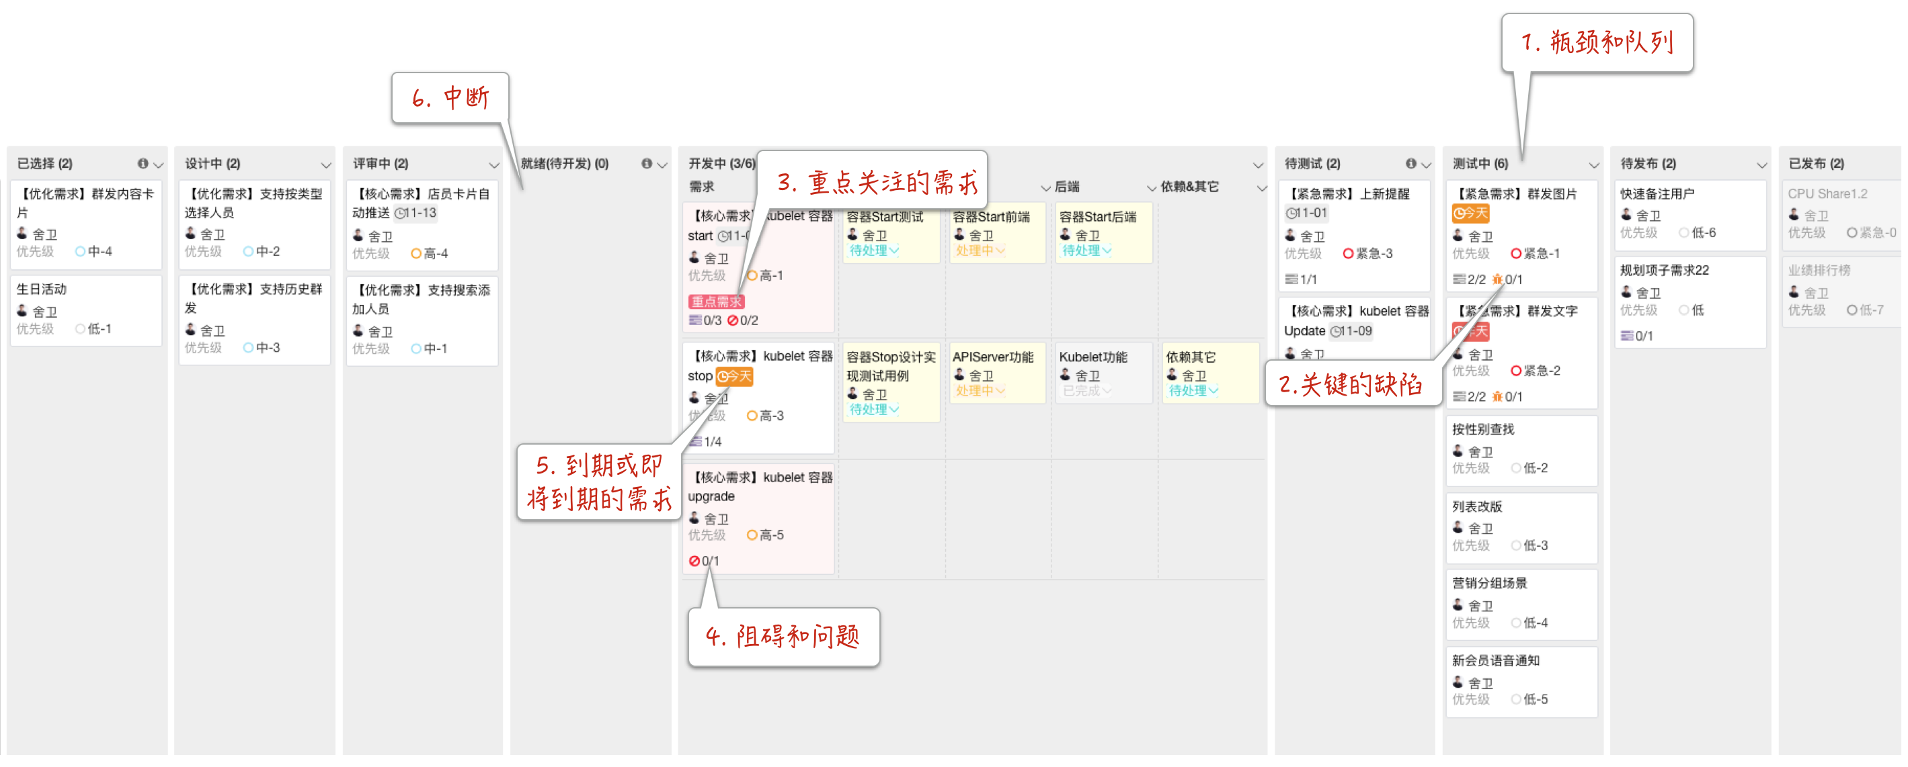Click 今天 due-date badge on 群发图片 card
Viewport: 1908px width, 767px height.
(x=1470, y=214)
